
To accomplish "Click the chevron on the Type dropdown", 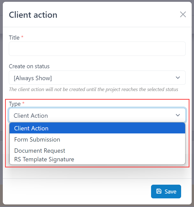I will [x=178, y=115].
